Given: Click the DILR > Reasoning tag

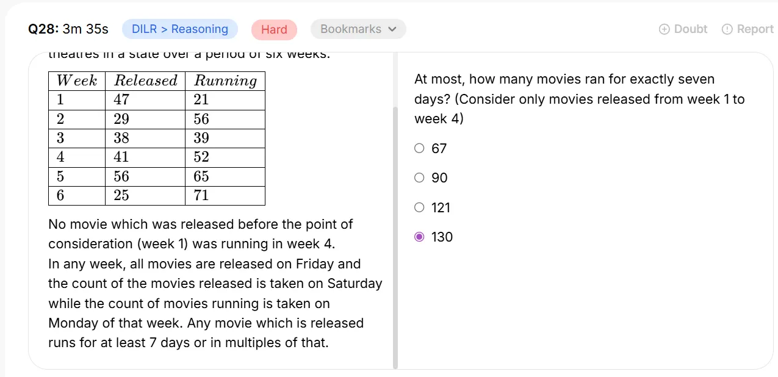Looking at the screenshot, I should (x=180, y=29).
